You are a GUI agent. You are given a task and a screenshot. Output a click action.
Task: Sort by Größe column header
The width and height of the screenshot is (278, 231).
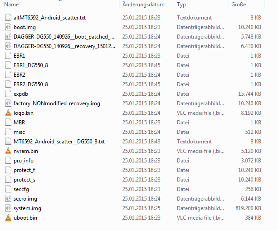(x=239, y=5)
